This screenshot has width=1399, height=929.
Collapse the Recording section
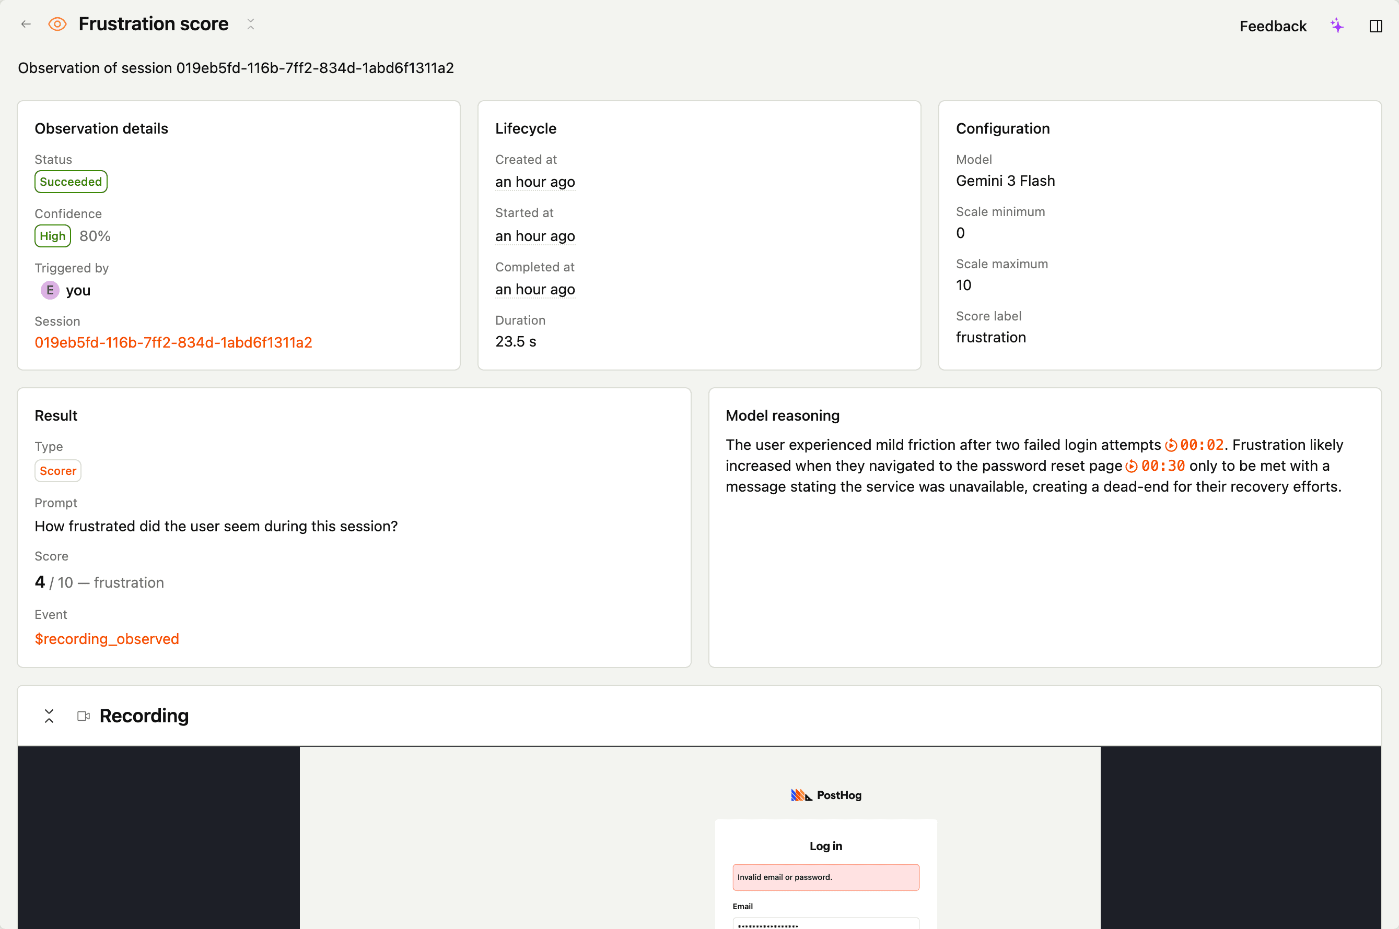[x=49, y=716]
